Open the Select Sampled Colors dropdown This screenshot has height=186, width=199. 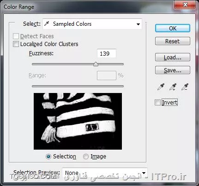[92, 24]
